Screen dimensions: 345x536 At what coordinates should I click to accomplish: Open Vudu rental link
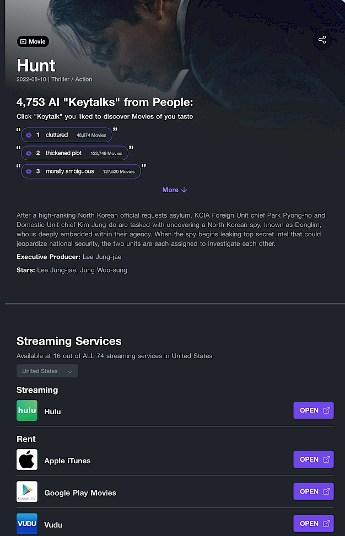coord(313,523)
